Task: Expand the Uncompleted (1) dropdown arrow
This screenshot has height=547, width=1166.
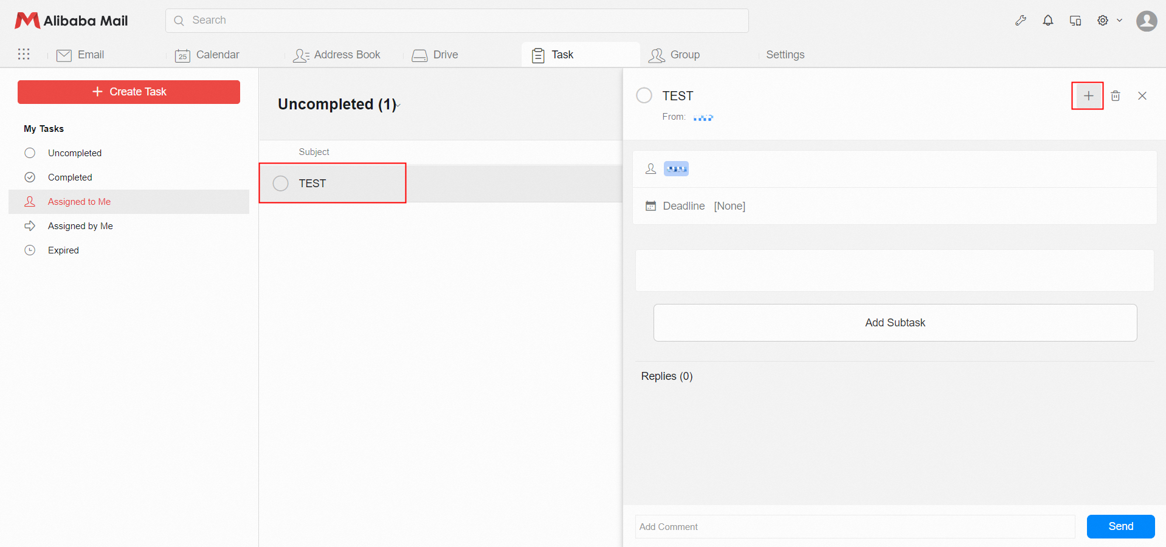Action: tap(398, 106)
